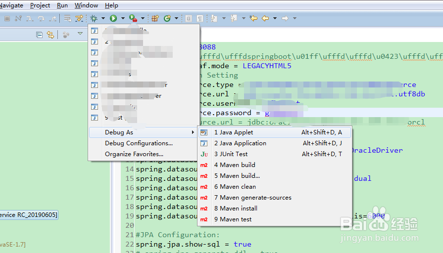Open the Back history dropdown arrow
This screenshot has height=253, width=443.
275,18
